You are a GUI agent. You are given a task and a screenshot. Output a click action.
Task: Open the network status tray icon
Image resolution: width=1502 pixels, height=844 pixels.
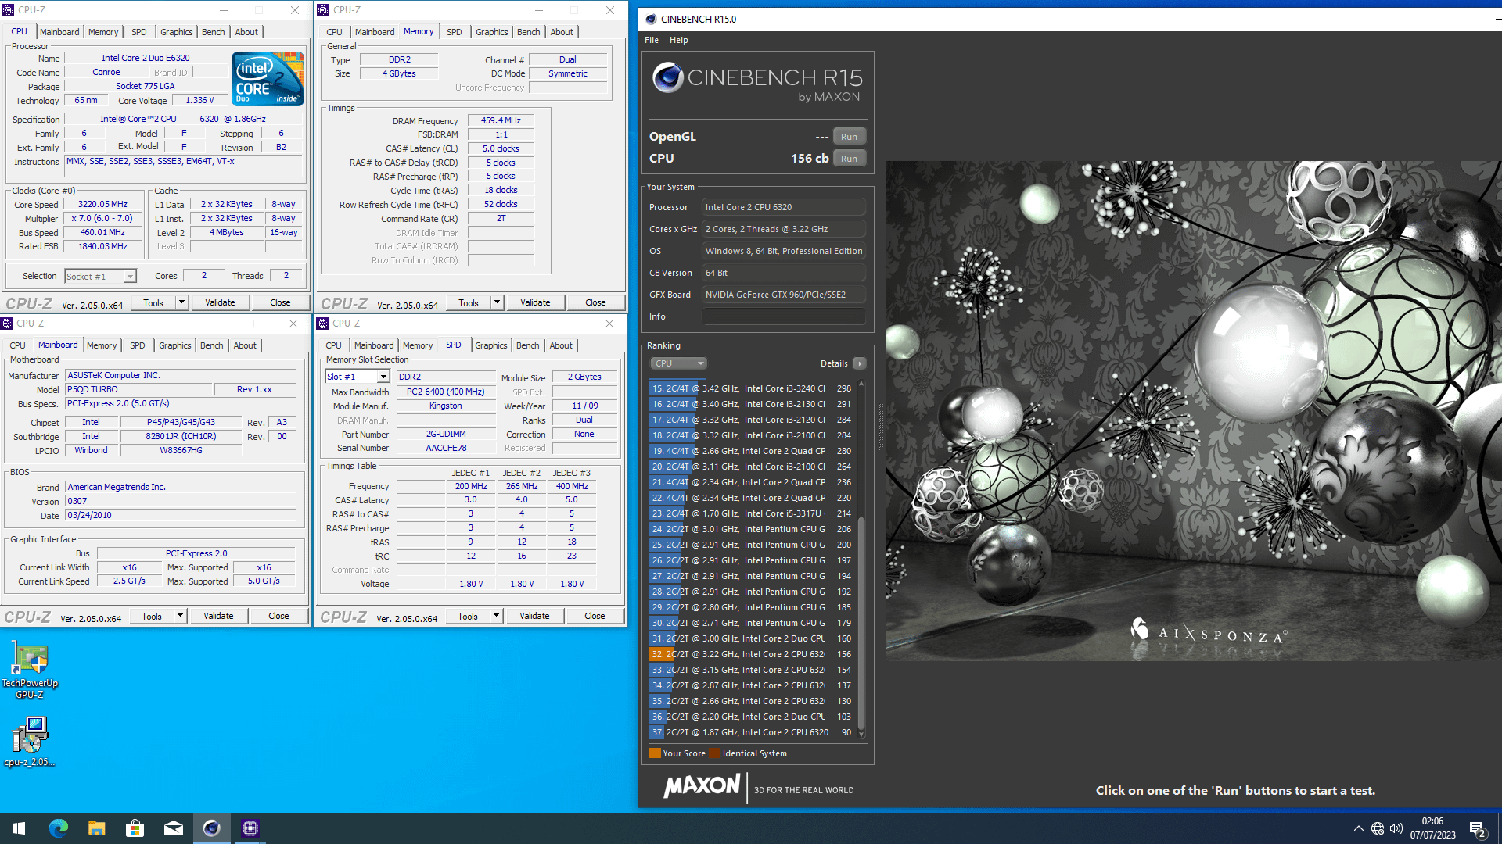tap(1378, 828)
